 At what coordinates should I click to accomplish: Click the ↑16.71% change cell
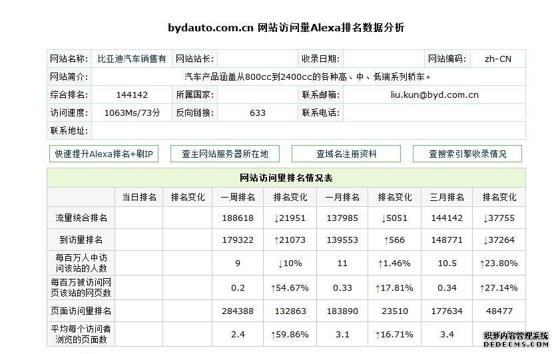click(x=394, y=334)
